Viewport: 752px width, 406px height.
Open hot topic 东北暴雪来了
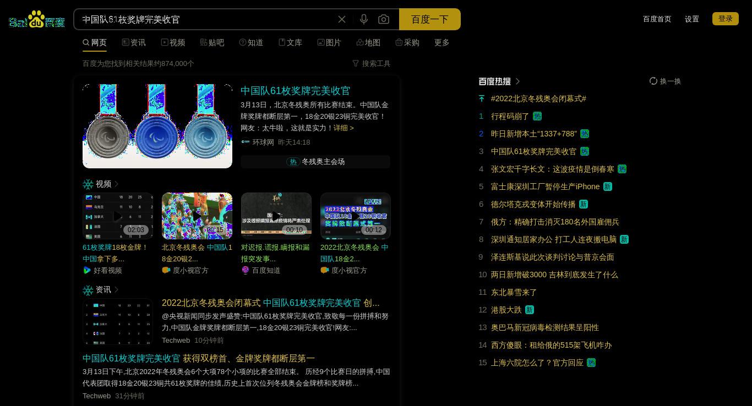pyautogui.click(x=514, y=292)
